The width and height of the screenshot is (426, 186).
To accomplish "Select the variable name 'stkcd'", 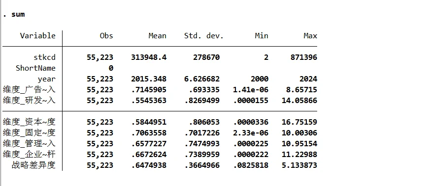I will (x=44, y=57).
